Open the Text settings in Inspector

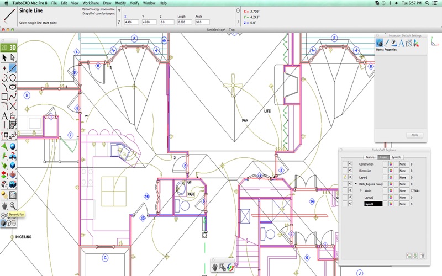coord(402,43)
